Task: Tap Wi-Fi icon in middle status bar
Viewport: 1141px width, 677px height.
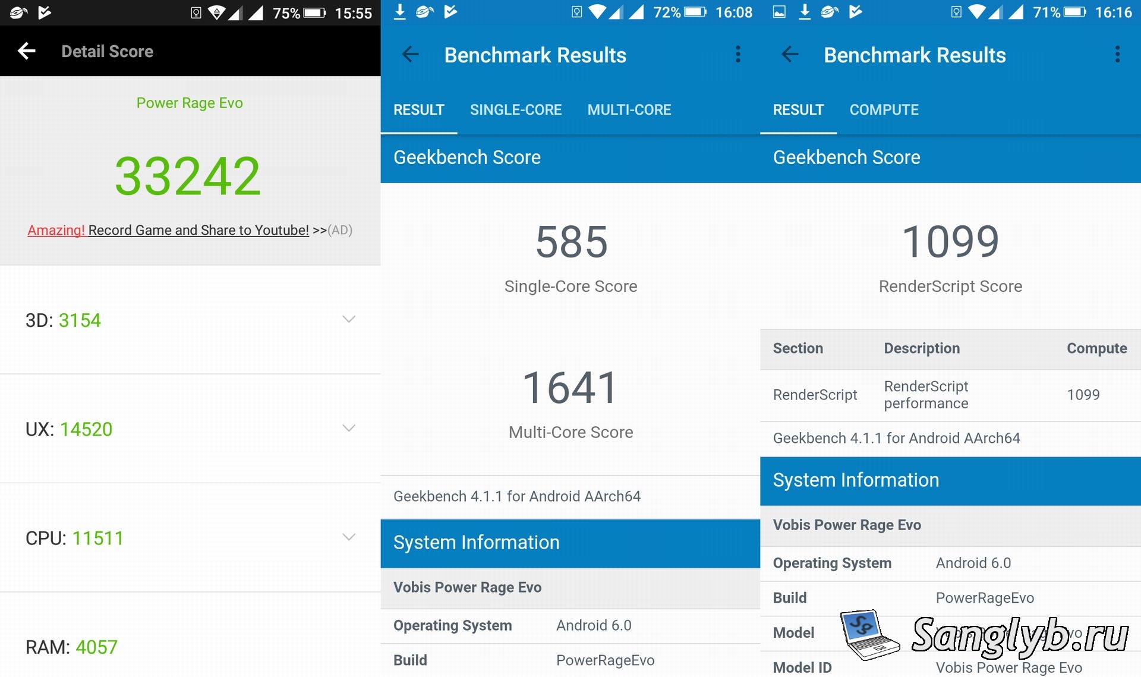Action: click(598, 12)
